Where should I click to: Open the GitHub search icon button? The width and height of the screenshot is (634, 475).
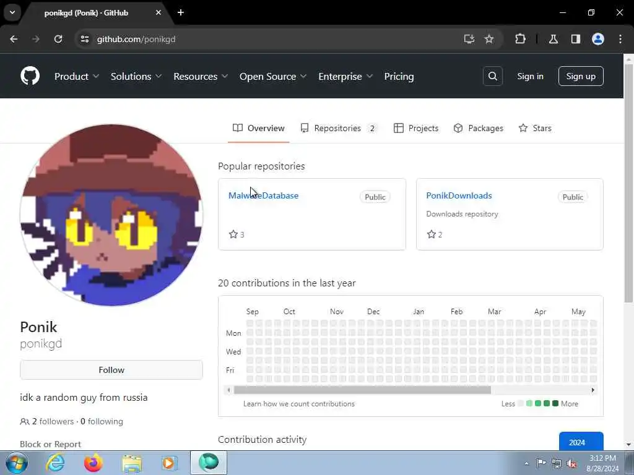492,76
